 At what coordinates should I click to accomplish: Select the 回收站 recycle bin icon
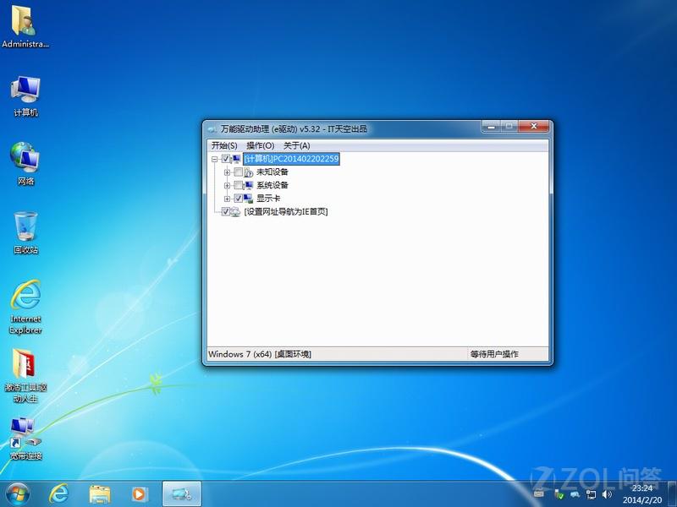tap(25, 232)
